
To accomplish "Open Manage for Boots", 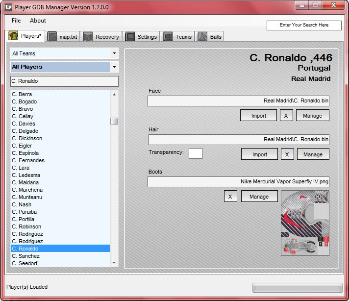I will click(x=259, y=196).
